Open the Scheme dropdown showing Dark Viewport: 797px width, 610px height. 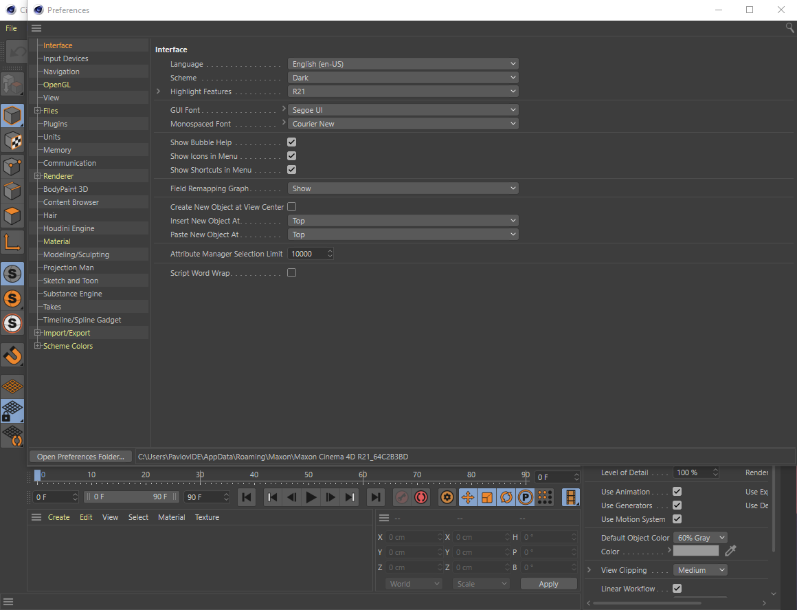pos(403,77)
